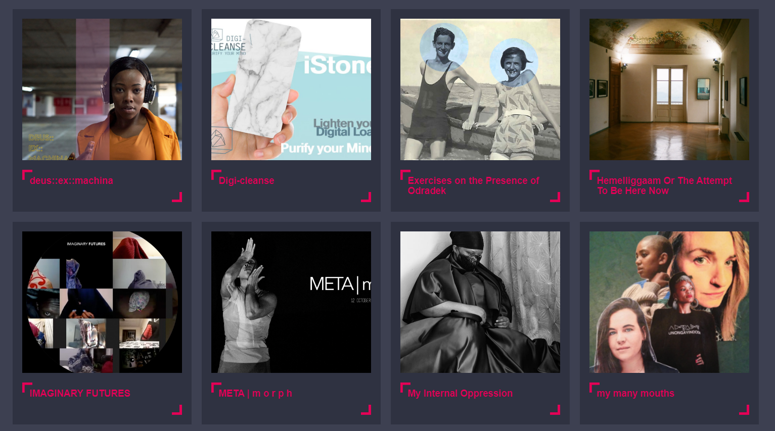Follow the Exercises on the Presence of Odradek link
This screenshot has height=431, width=775.
tap(474, 185)
